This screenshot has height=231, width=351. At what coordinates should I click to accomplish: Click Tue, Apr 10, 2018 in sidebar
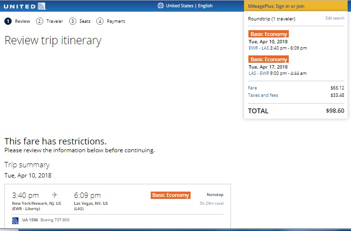tap(268, 42)
